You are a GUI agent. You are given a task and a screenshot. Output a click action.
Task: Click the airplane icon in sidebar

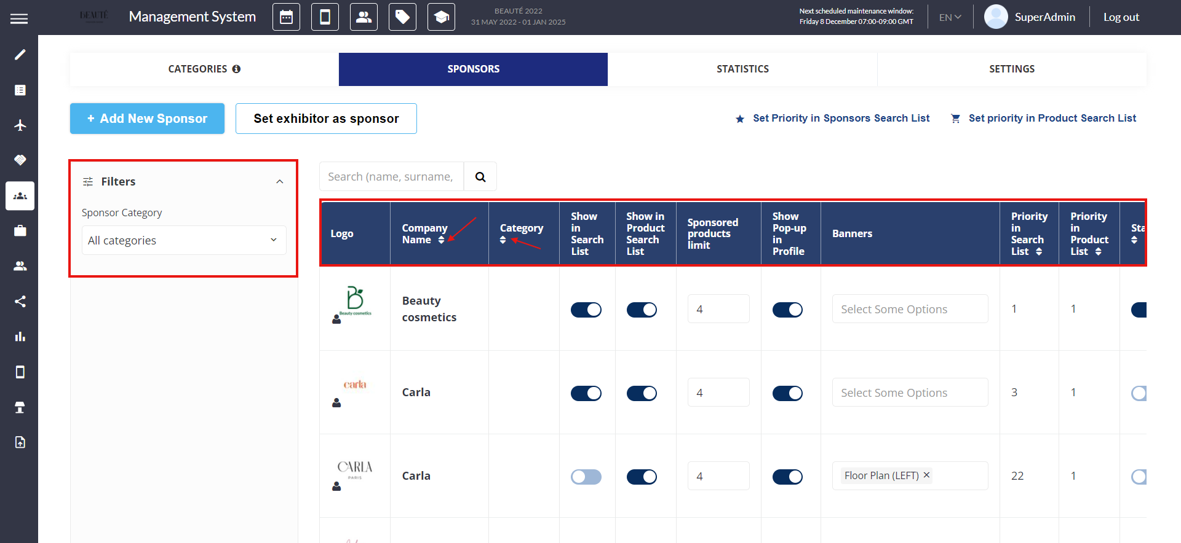click(x=20, y=125)
